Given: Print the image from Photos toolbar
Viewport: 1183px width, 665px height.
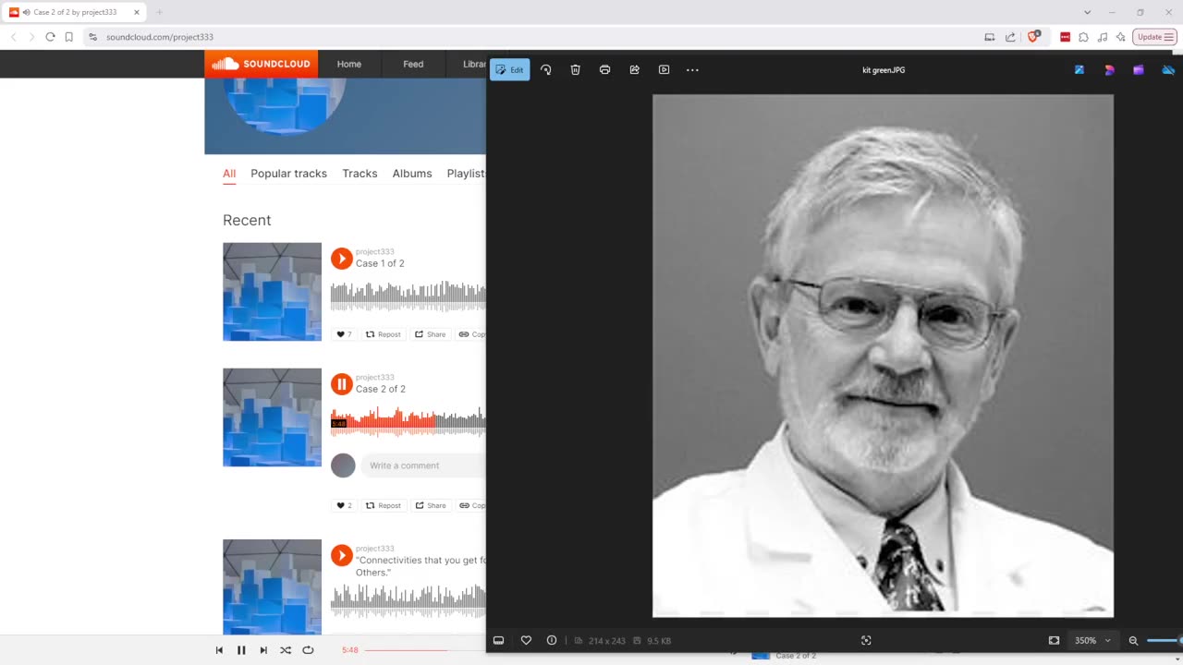Looking at the screenshot, I should tap(604, 69).
